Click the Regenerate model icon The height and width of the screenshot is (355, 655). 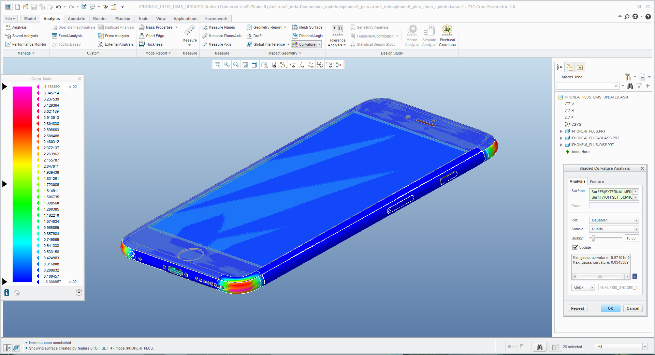pyautogui.click(x=84, y=7)
